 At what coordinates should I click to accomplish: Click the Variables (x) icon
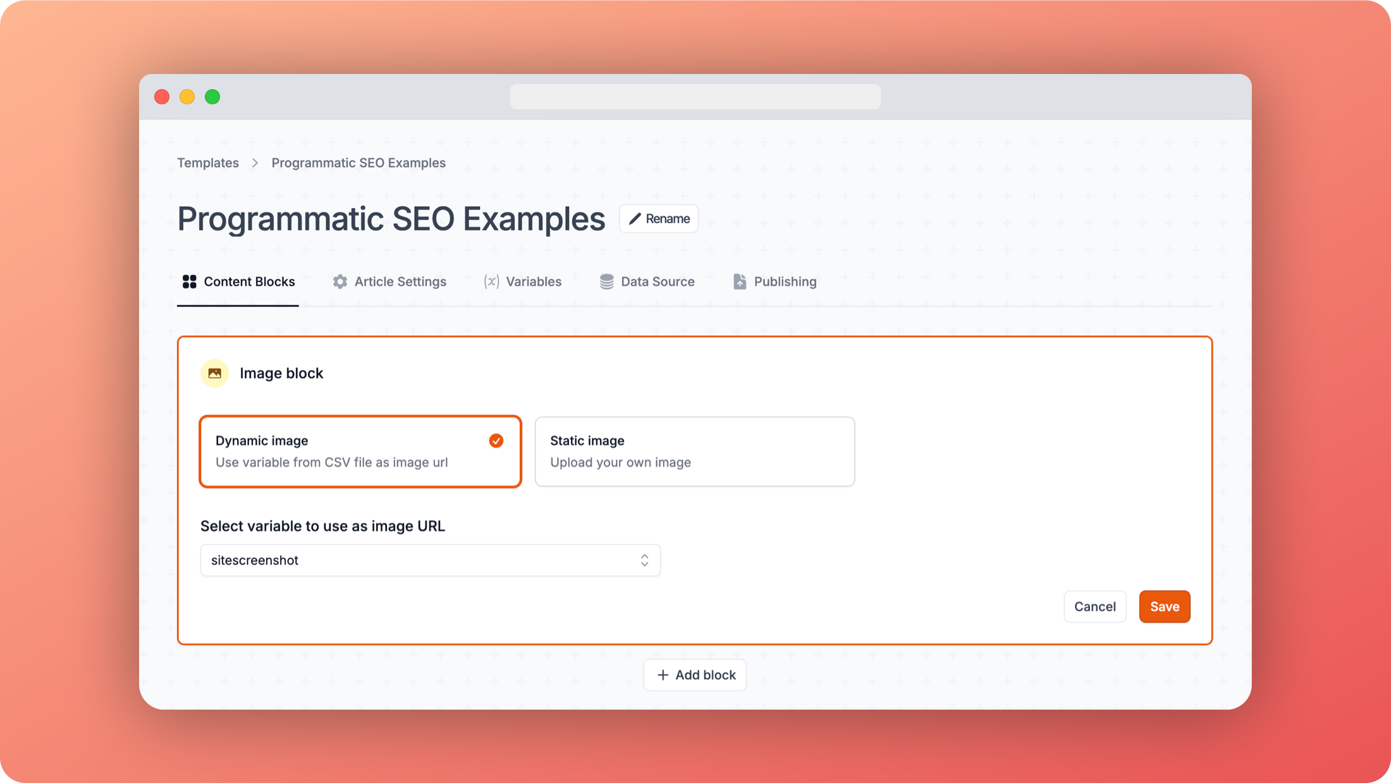click(491, 281)
